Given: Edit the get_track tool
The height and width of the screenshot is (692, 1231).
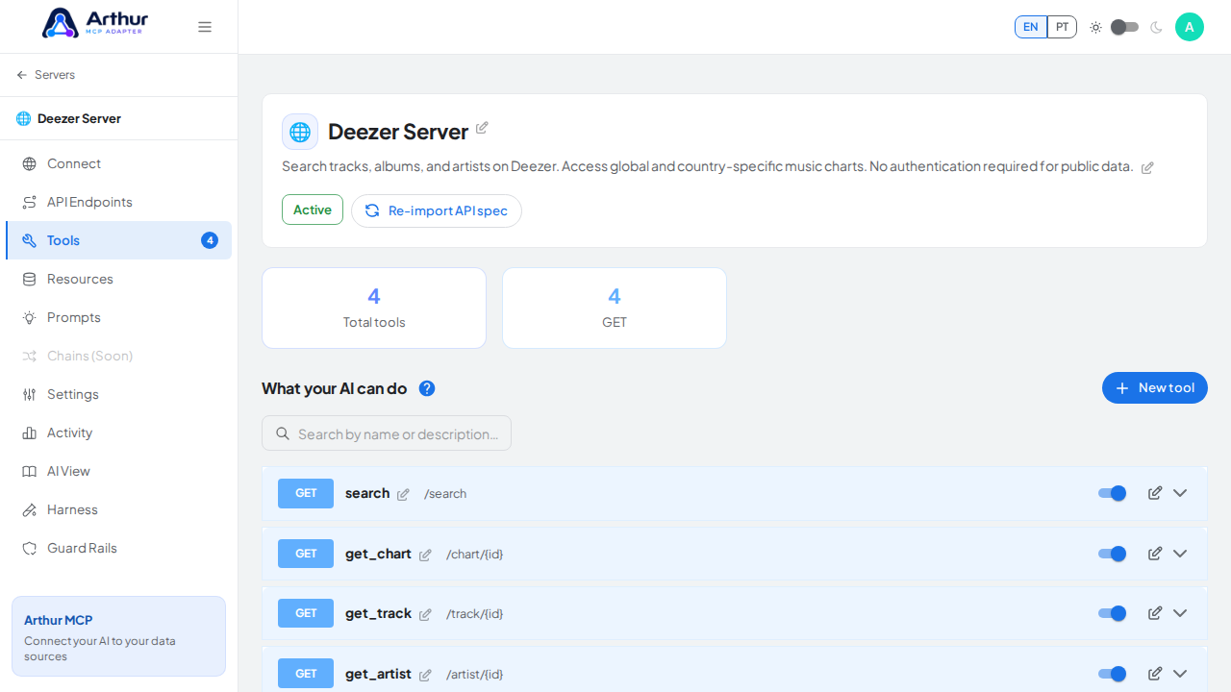Looking at the screenshot, I should tap(1155, 613).
